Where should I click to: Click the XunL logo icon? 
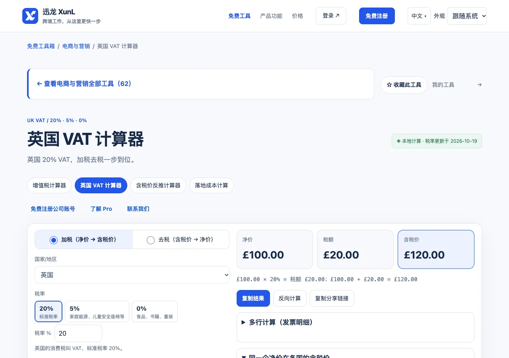coord(30,16)
